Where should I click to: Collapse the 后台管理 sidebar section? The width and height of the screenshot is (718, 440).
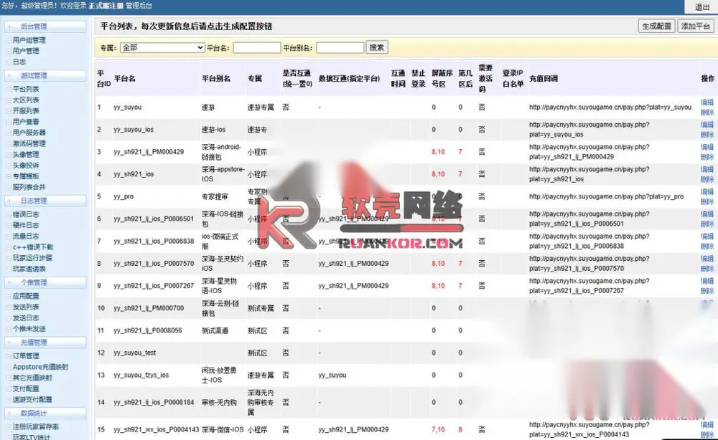[45, 27]
